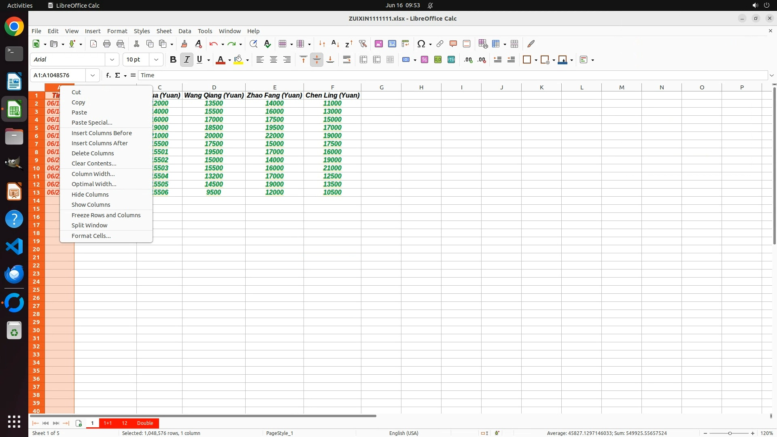This screenshot has height=437, width=777.
Task: Click the Insert Special Character omega icon
Action: click(421, 44)
